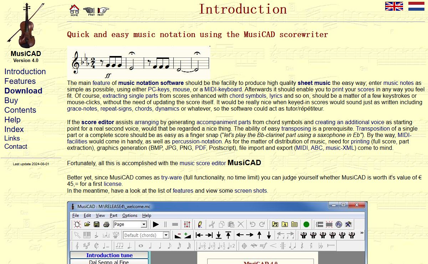Open the Buy sidebar link
Screen dimensions: 428x264
point(11,100)
